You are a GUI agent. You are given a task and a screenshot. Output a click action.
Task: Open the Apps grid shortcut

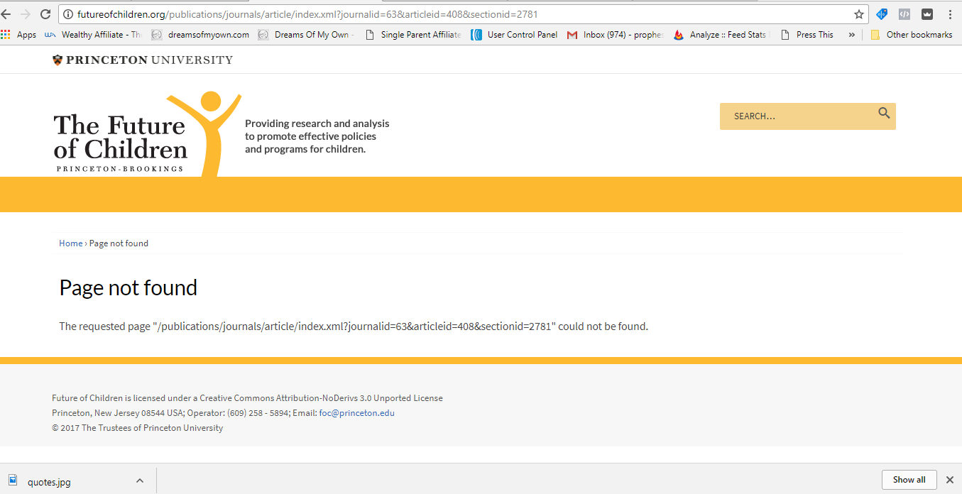(19, 35)
